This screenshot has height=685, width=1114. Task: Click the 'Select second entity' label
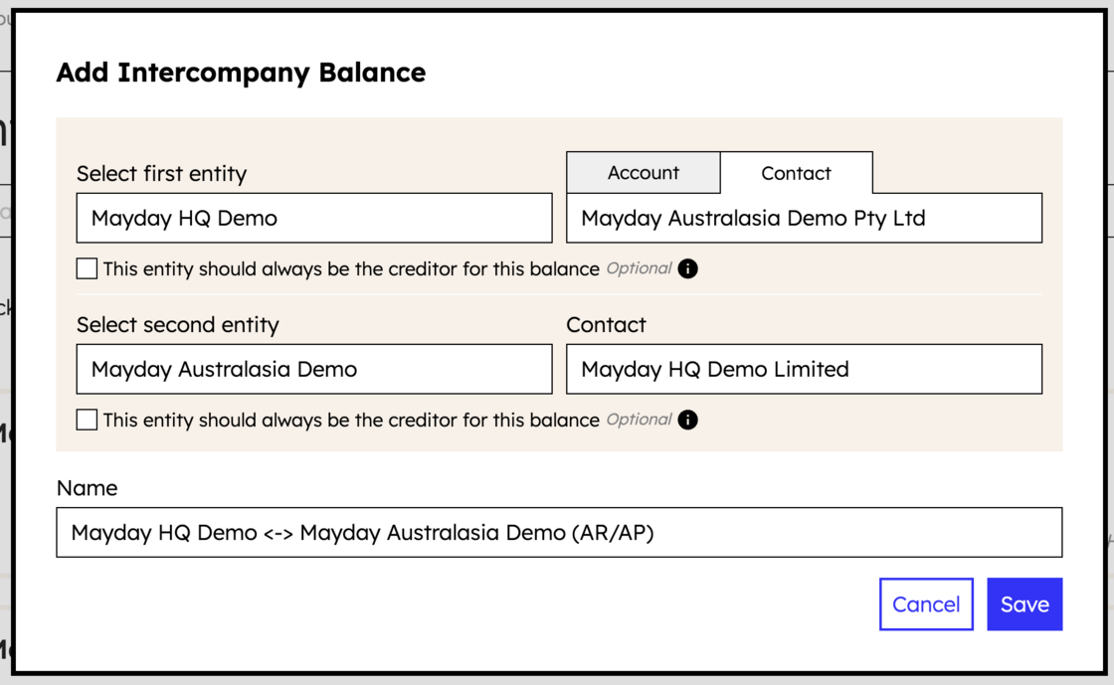tap(178, 325)
